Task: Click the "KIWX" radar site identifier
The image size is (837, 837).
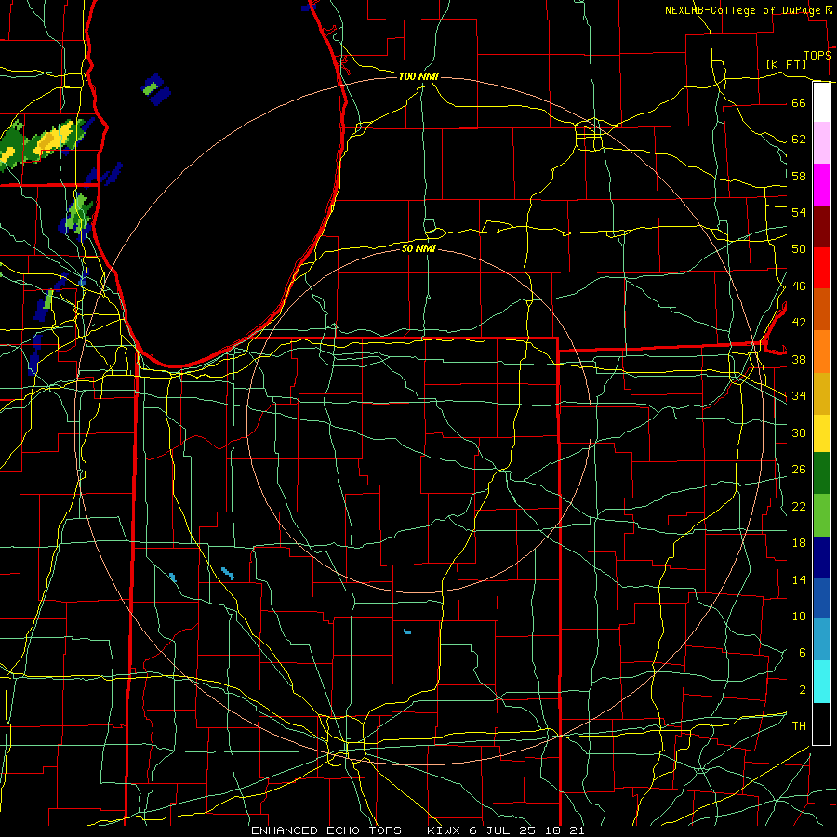Action: pyautogui.click(x=445, y=830)
